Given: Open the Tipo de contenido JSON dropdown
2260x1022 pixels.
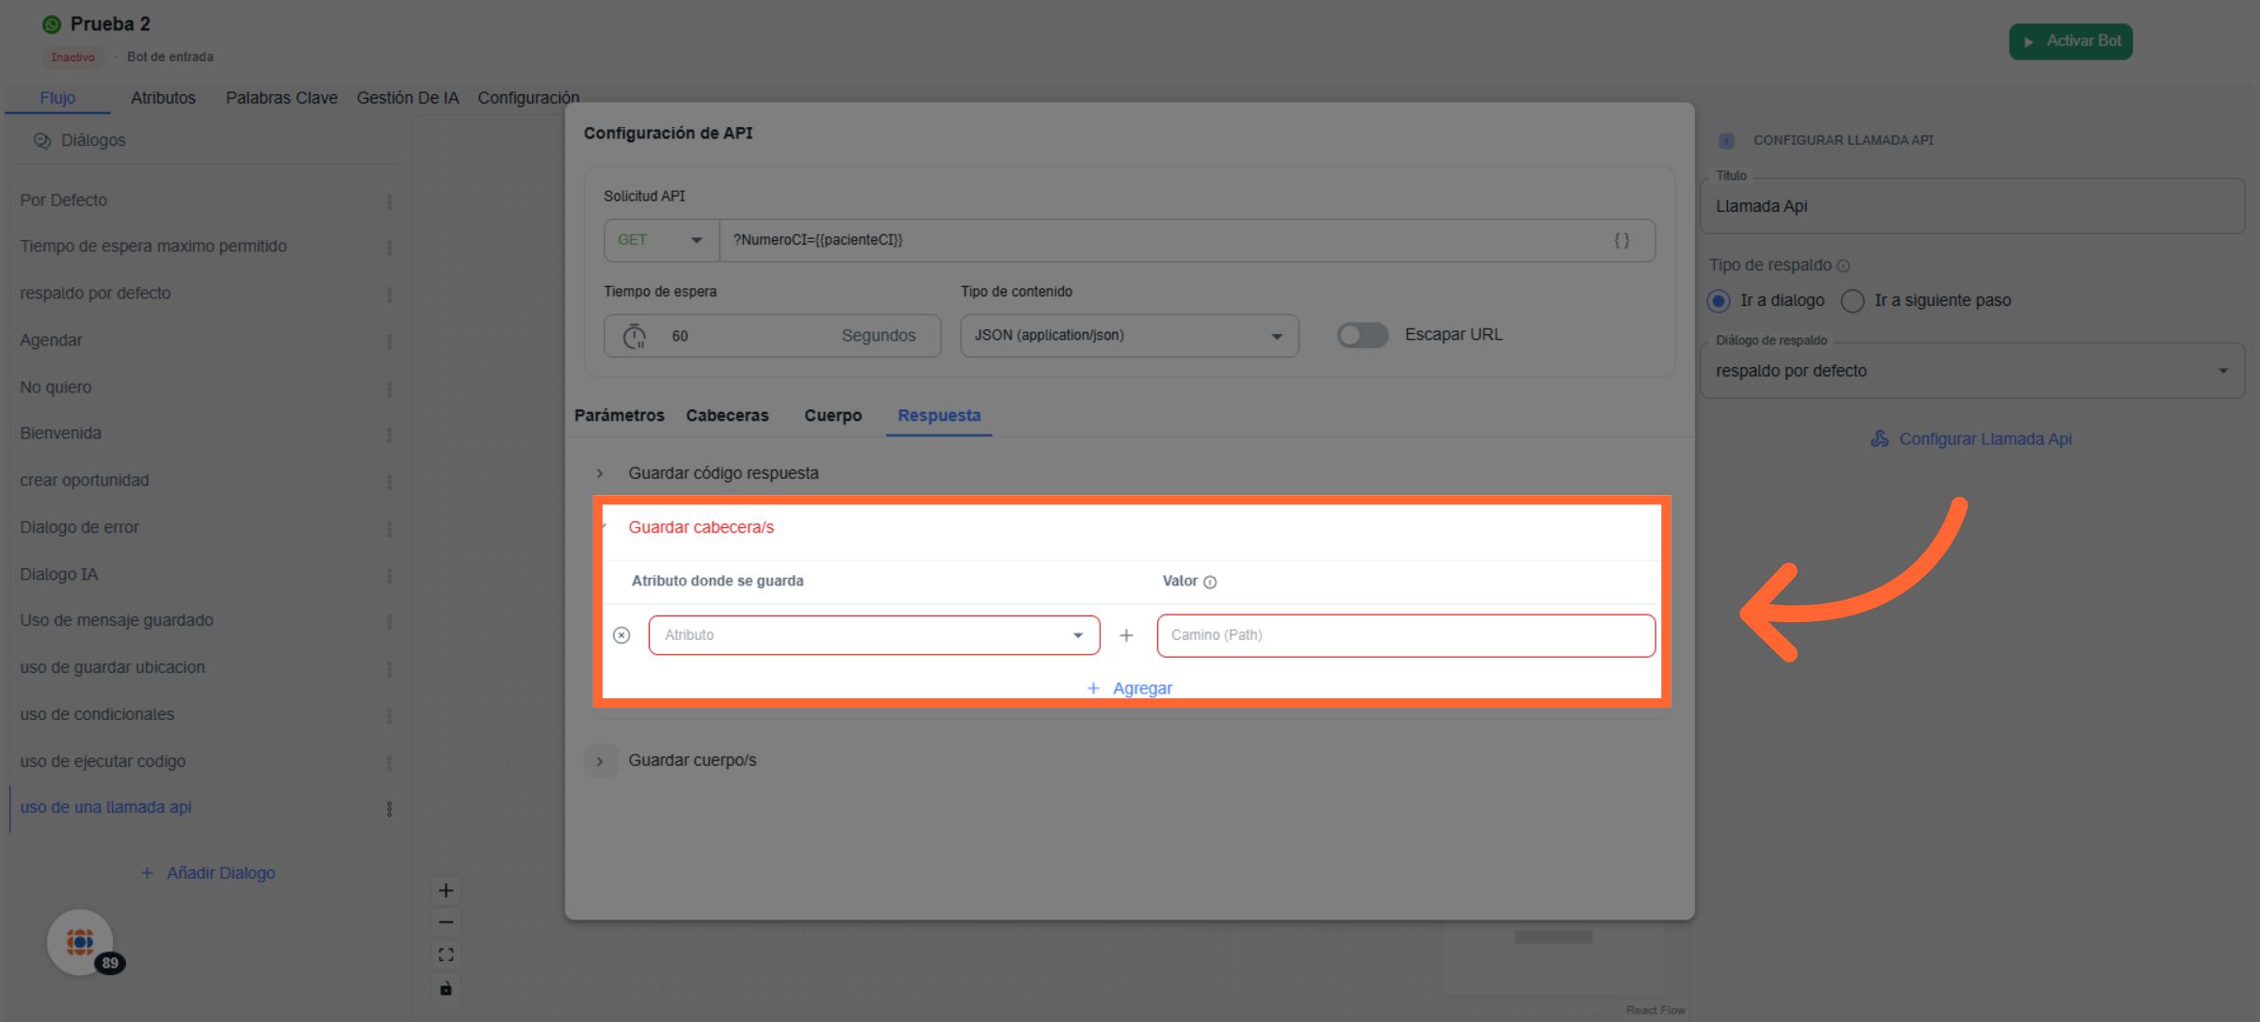Looking at the screenshot, I should [1128, 336].
